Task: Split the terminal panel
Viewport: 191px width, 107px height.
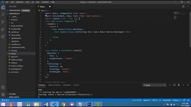Action: 174,85
